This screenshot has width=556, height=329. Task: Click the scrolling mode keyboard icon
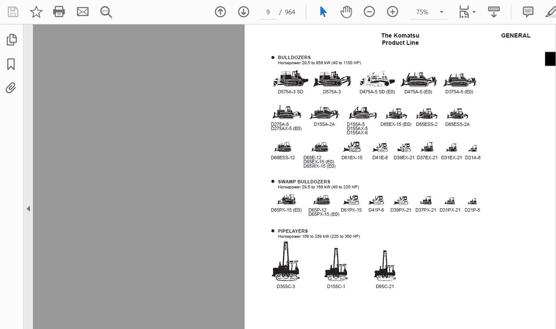[x=493, y=12]
